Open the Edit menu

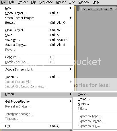coord(12,2)
